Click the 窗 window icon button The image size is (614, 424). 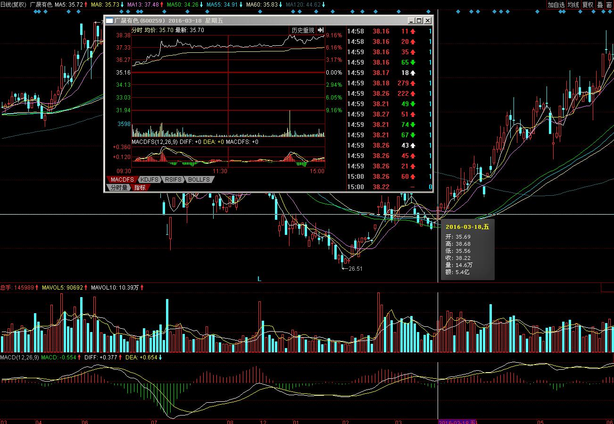coord(609,5)
